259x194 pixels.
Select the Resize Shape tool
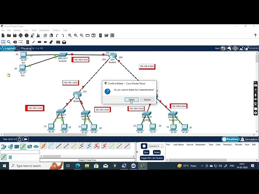tap(21, 42)
